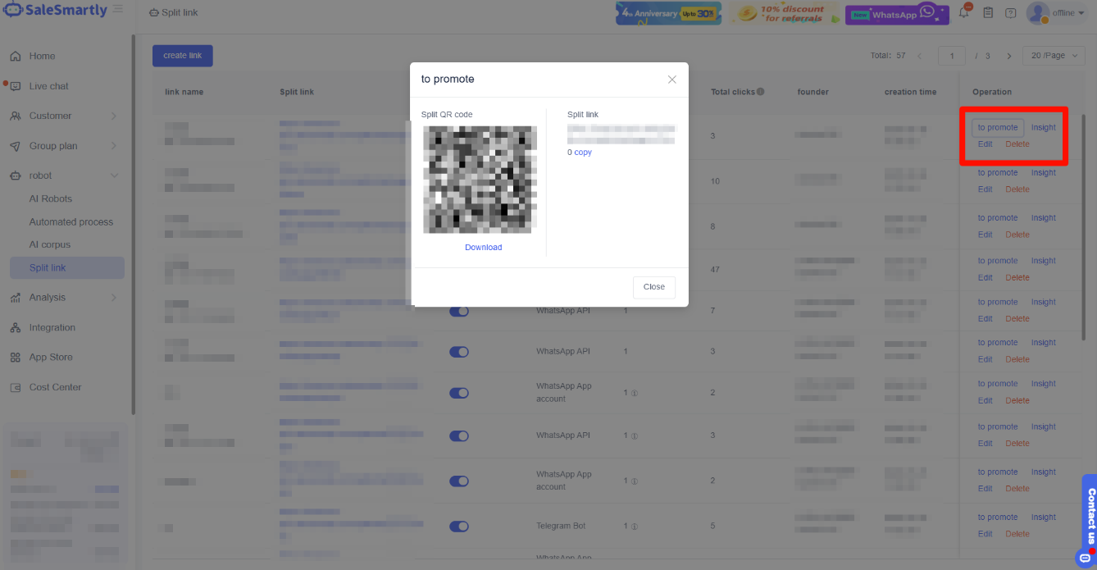Select AI Robots in sidebar submenu
Viewport: 1097px width, 570px height.
tap(51, 198)
